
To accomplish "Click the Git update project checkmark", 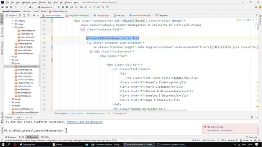I will click(86, 7).
